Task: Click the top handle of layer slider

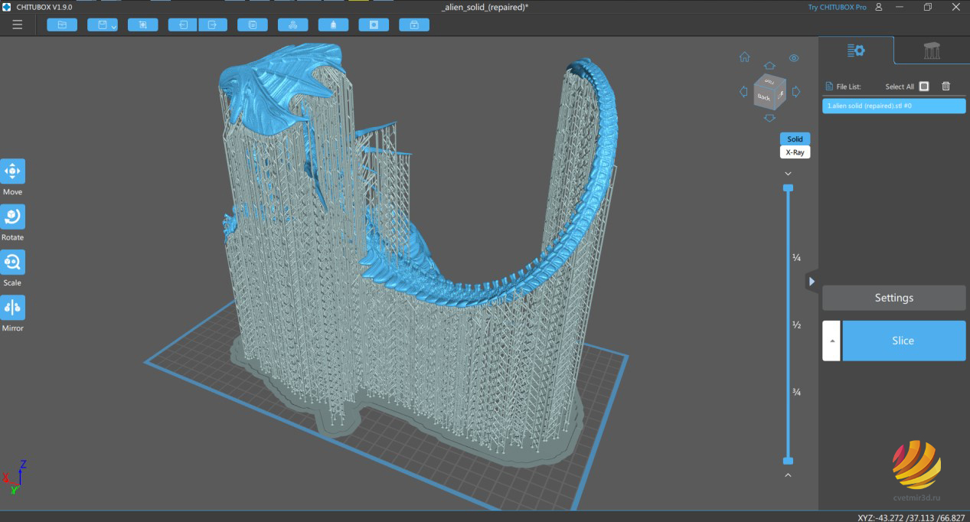Action: [788, 188]
